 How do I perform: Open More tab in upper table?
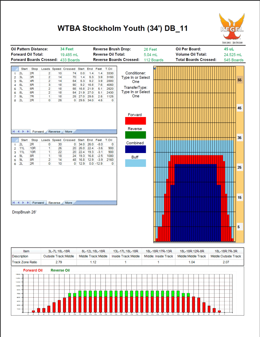68,132
